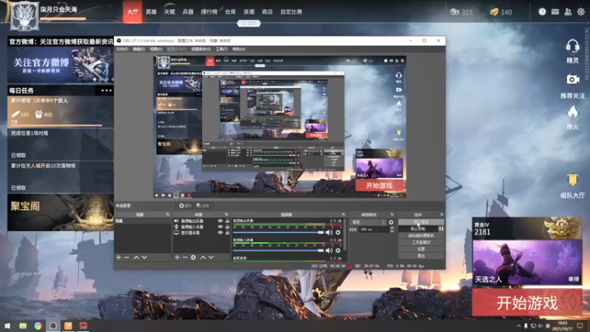Open 音频输出采集 mixer settings gear
The image size is (590, 332).
point(338,232)
